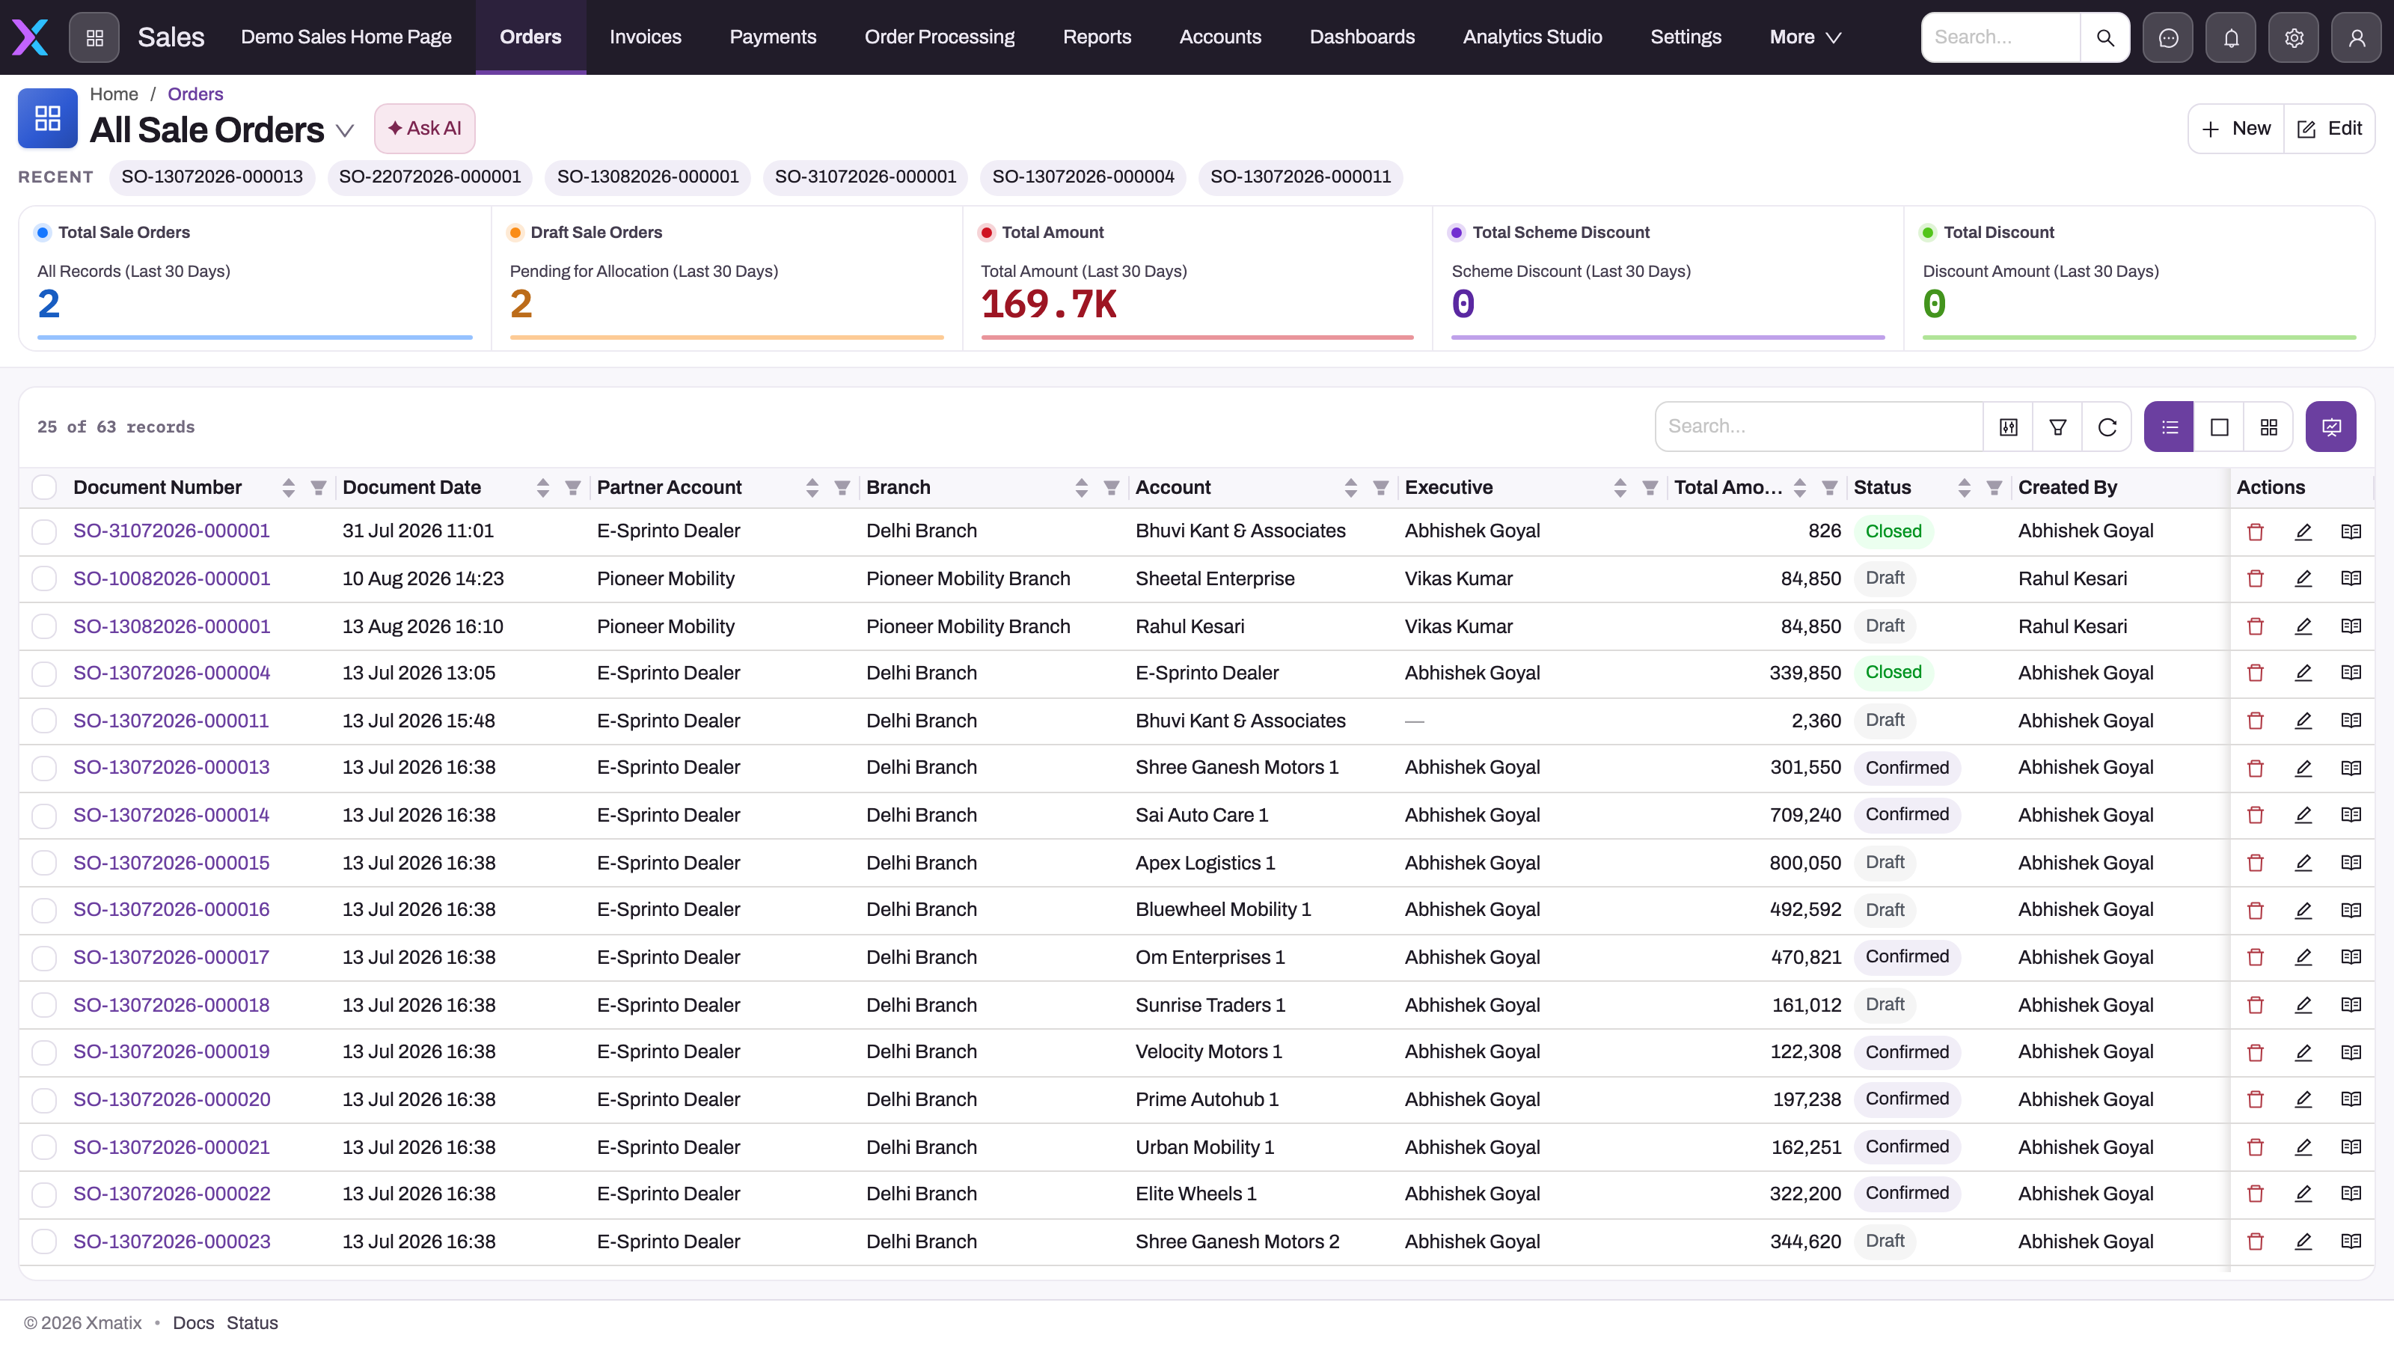This screenshot has height=1347, width=2394.
Task: Open the Reports tab
Action: (x=1097, y=37)
